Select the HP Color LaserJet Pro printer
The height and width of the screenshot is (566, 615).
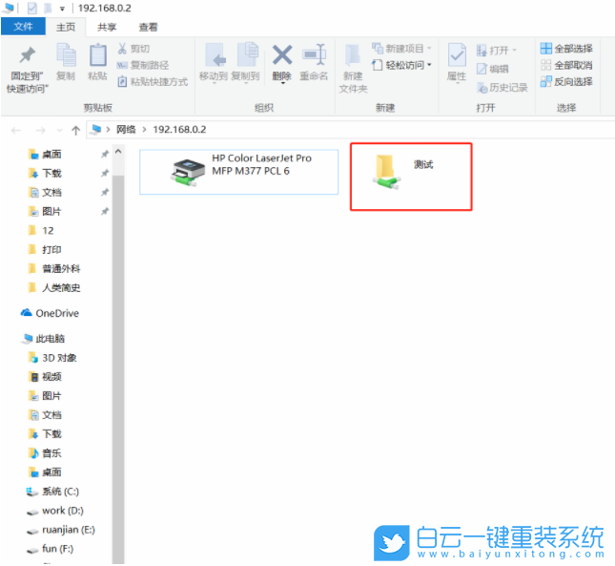coord(239,172)
